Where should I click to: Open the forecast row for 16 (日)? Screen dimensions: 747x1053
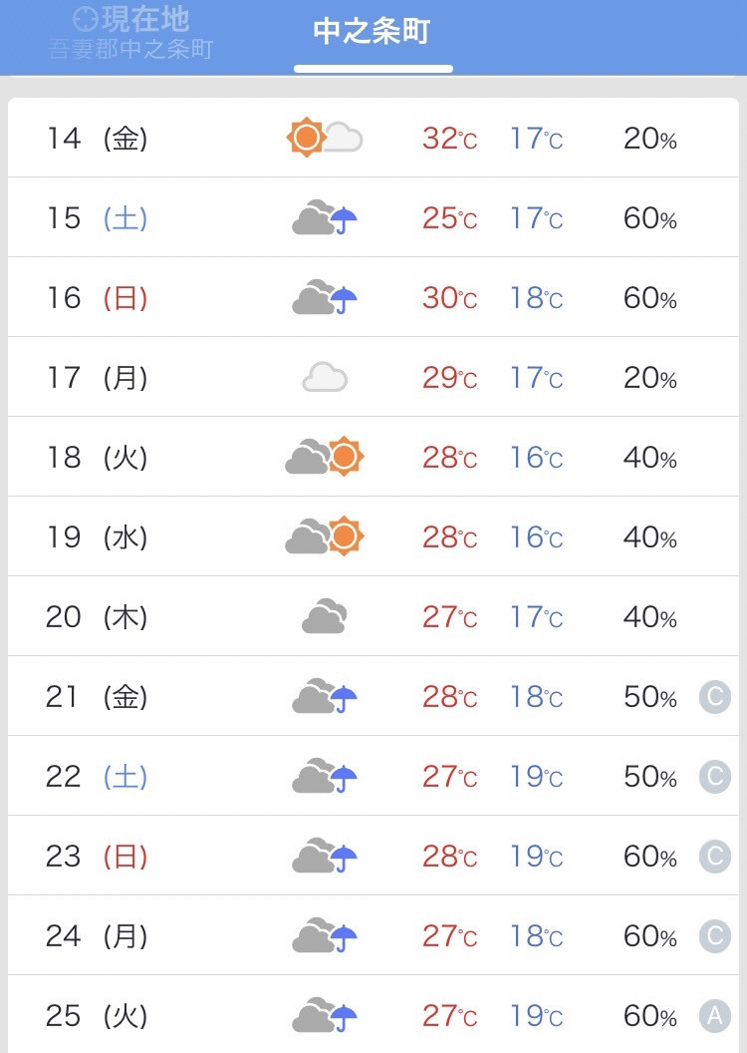pyautogui.click(x=373, y=297)
